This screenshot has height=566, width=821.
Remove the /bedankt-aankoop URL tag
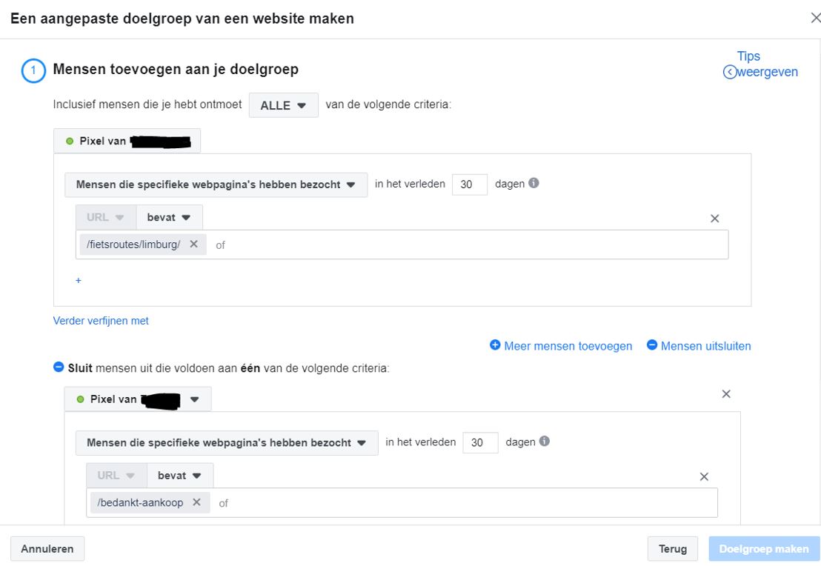pyautogui.click(x=196, y=502)
